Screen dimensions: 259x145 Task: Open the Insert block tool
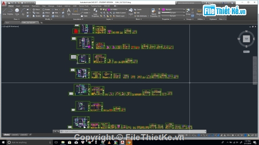click(131, 12)
